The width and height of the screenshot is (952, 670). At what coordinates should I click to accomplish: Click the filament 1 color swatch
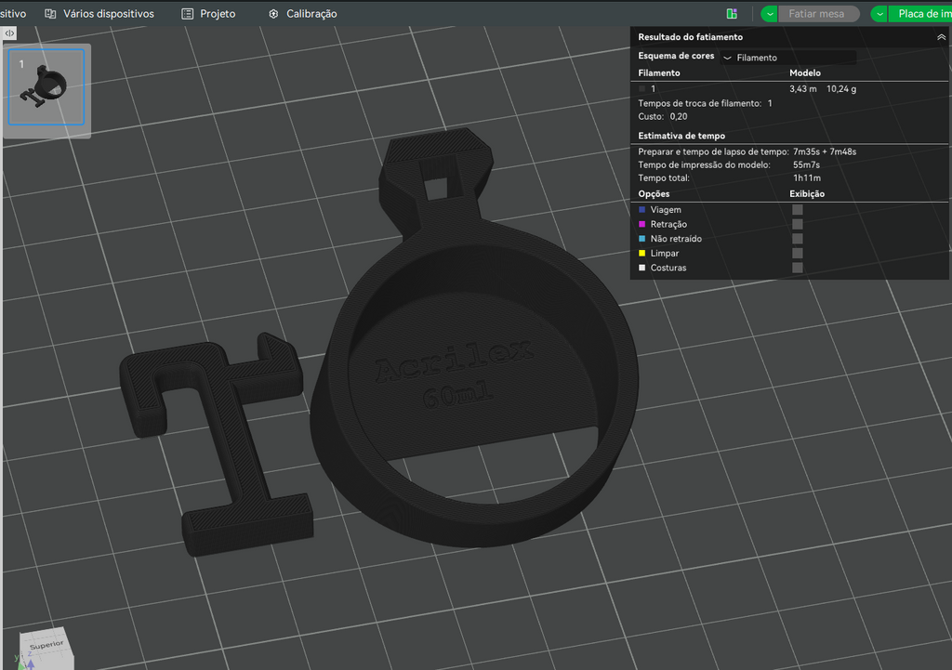tap(641, 88)
